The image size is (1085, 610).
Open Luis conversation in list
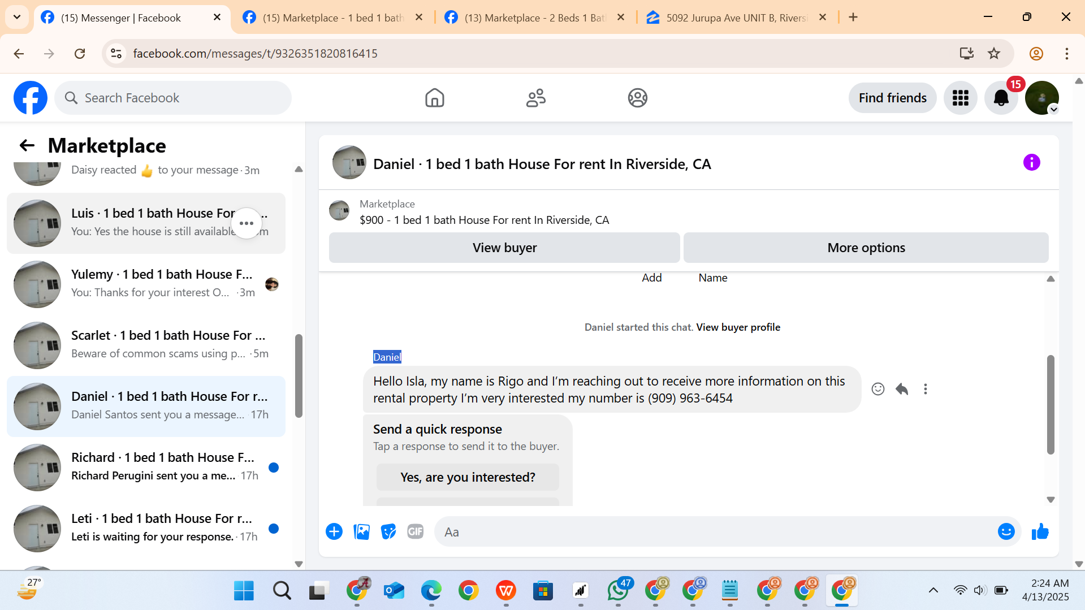coord(146,223)
